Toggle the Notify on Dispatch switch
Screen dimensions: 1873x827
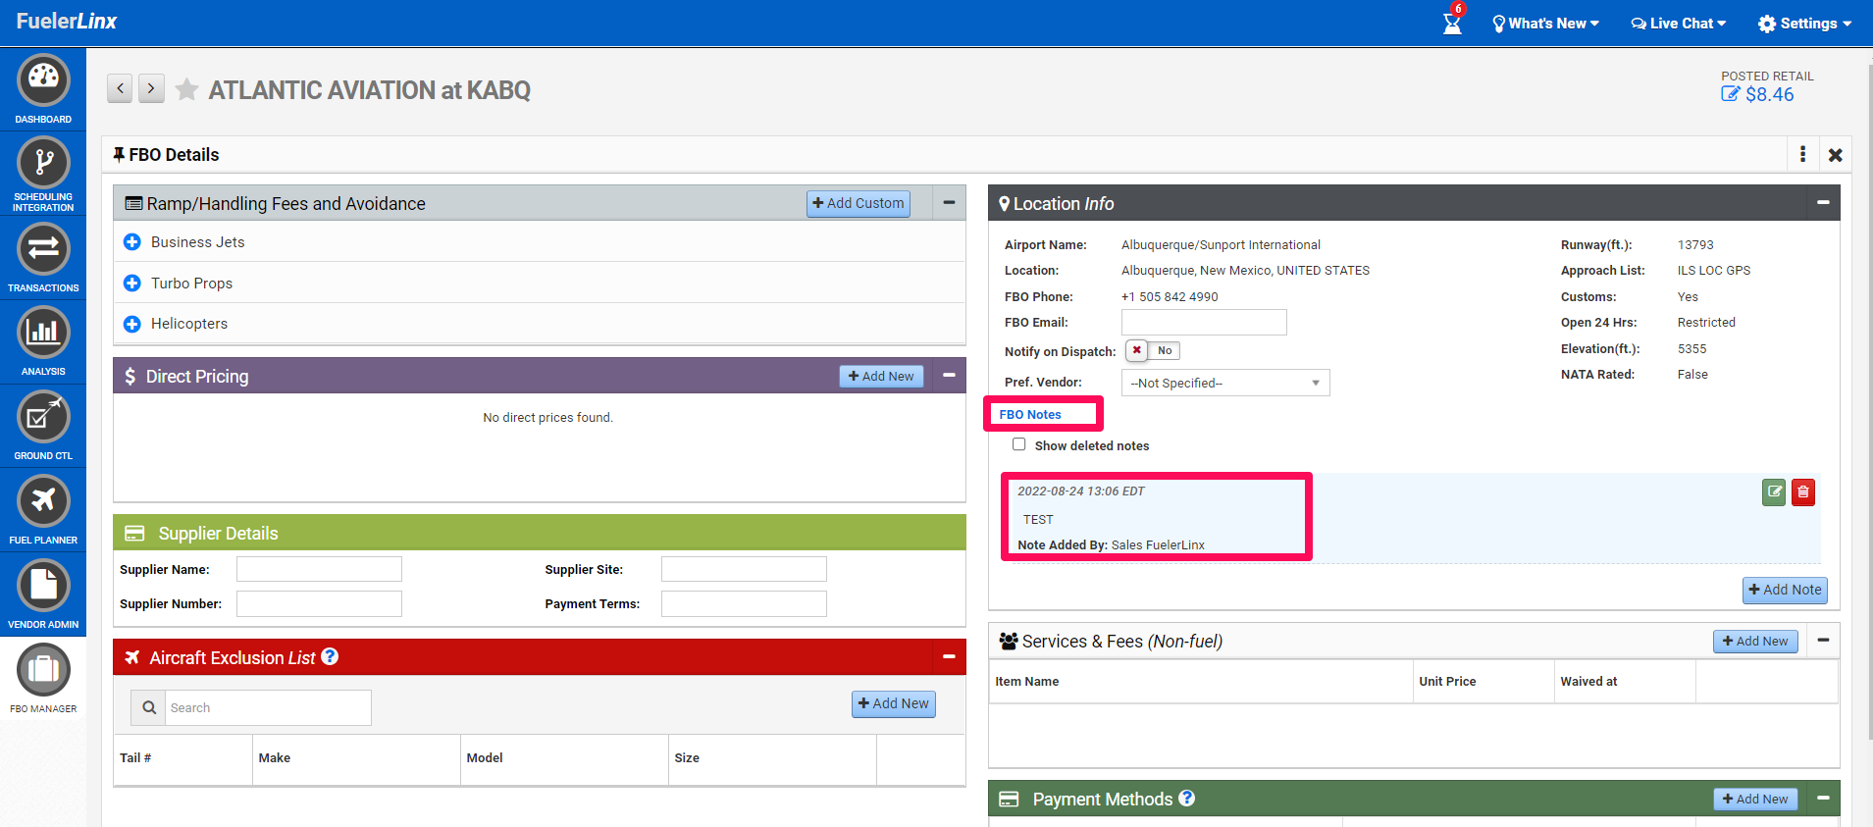pos(1153,350)
